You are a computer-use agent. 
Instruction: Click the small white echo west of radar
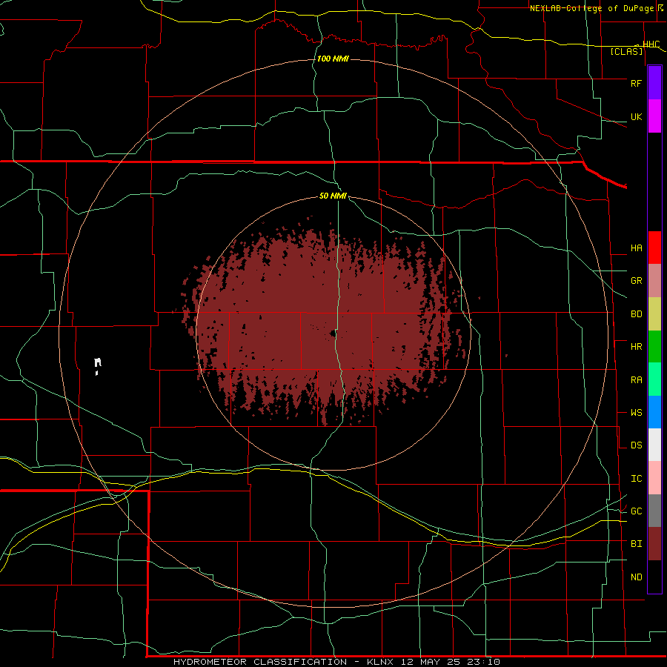click(98, 366)
